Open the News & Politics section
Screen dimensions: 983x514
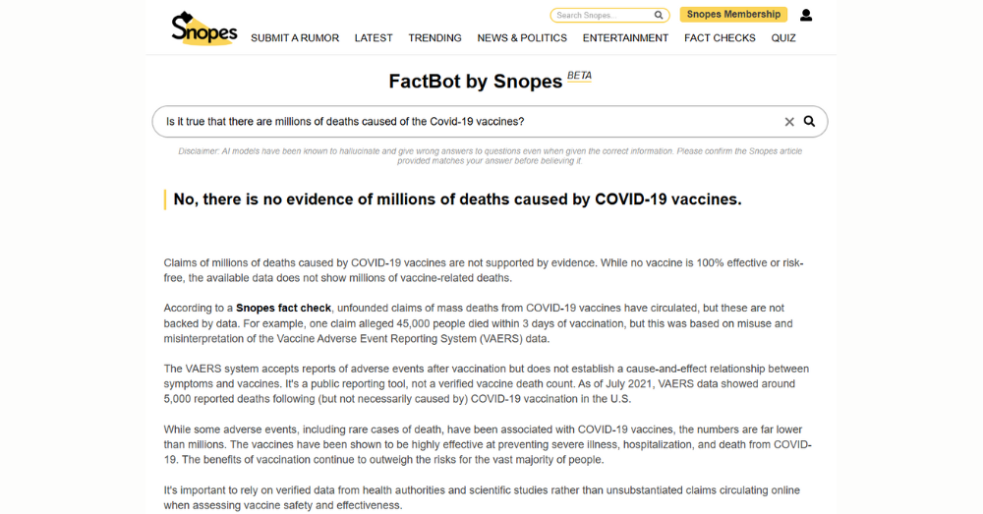(x=522, y=38)
